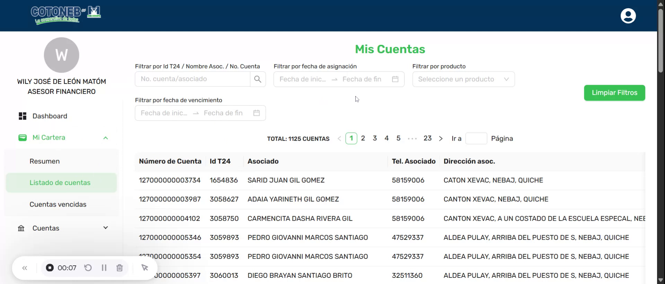This screenshot has width=665, height=284.
Task: Click assignment date Fecha de inicio field
Action: [303, 79]
